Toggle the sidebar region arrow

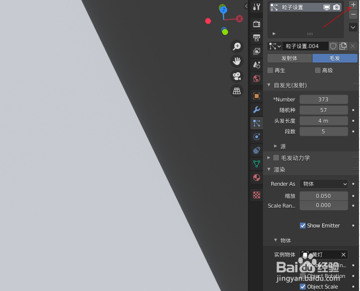(x=246, y=6)
